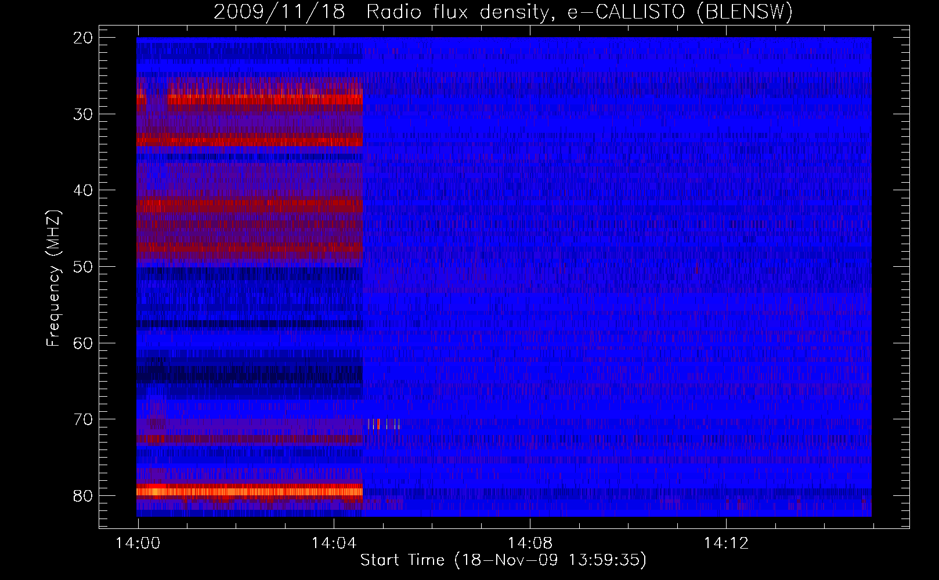The height and width of the screenshot is (580, 939).
Task: Click the 'Frequency (MHZ)' axis label
Action: coord(53,278)
